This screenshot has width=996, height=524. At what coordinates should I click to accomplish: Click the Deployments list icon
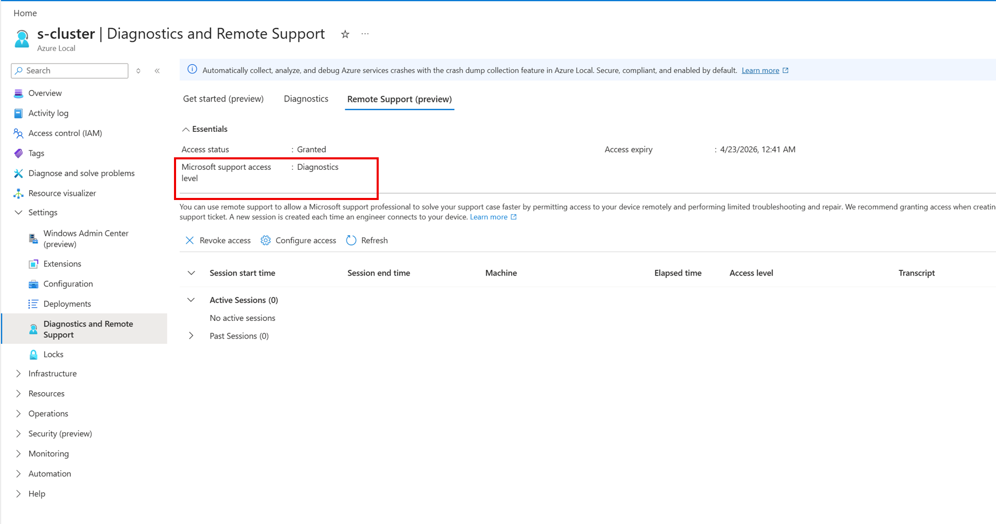[33, 304]
